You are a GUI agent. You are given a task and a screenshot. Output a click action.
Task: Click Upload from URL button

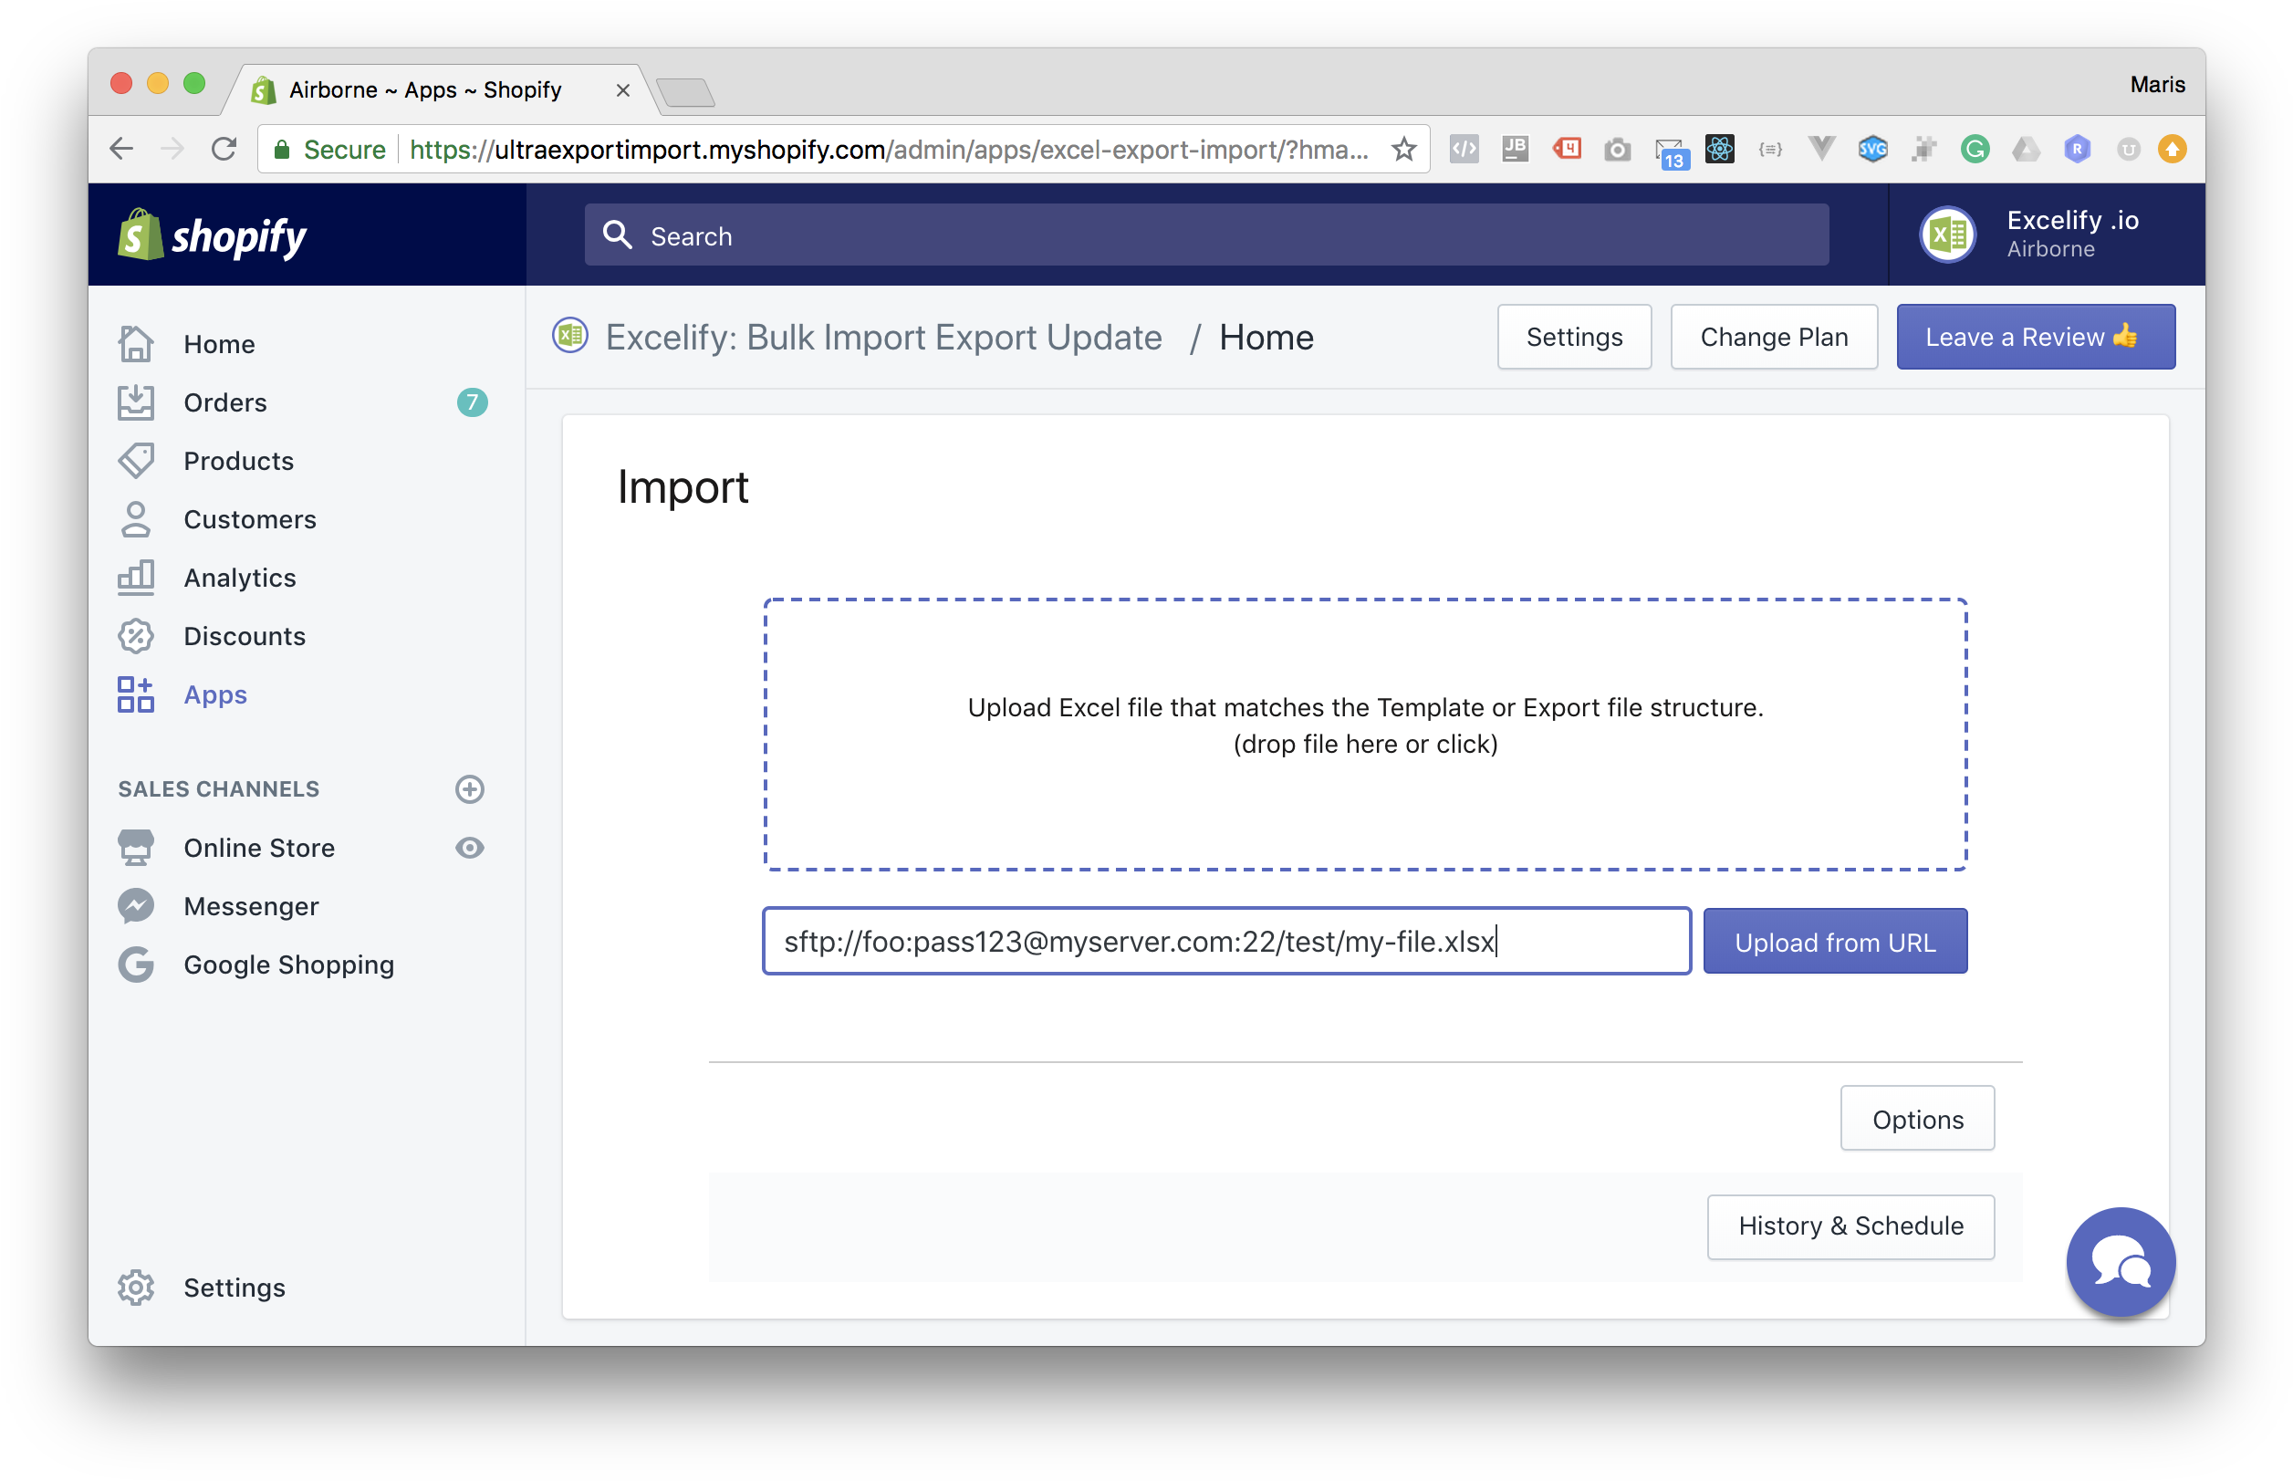click(x=1833, y=941)
